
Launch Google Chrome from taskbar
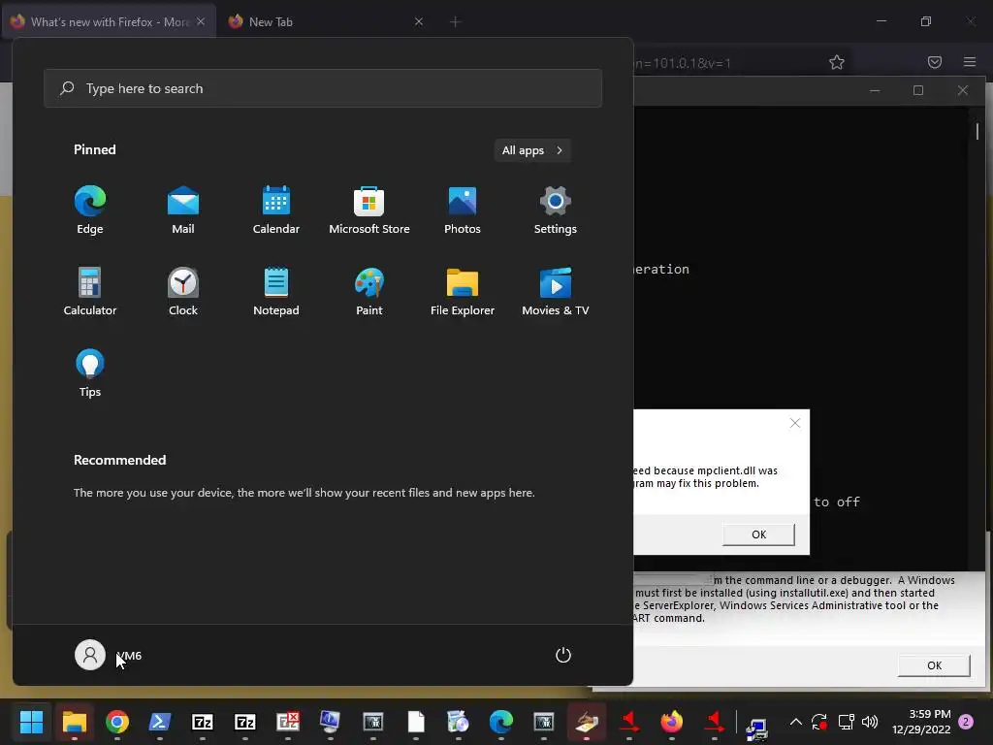(x=117, y=722)
